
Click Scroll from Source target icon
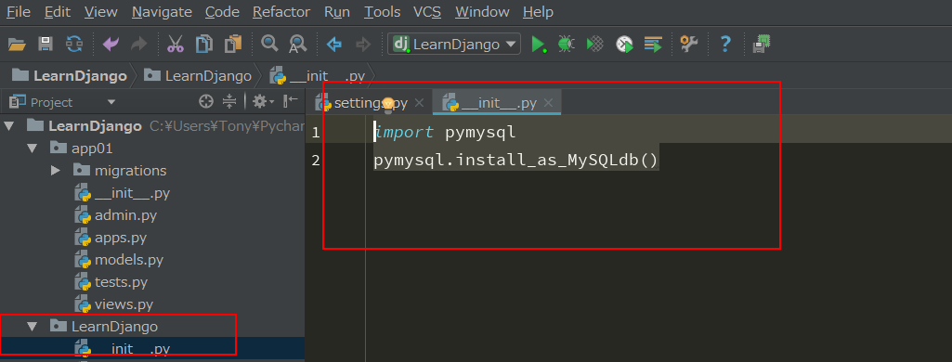[x=206, y=101]
